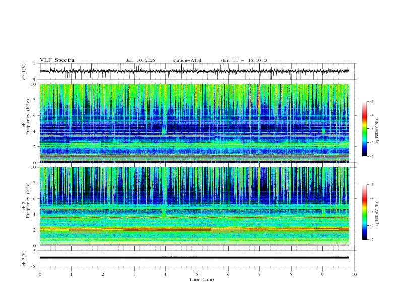This screenshot has width=399, height=308.
Task: Click the ch.2 frequency tick "10"
Action: pyautogui.click(x=34, y=167)
